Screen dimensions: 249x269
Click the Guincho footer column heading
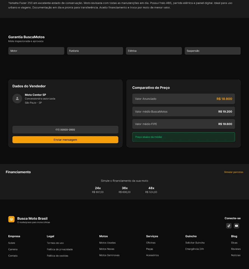point(191,236)
